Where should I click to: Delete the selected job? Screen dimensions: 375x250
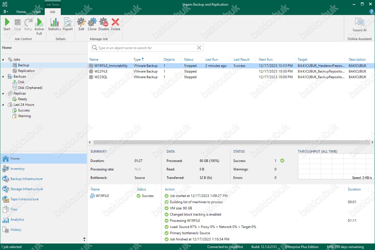click(x=115, y=24)
